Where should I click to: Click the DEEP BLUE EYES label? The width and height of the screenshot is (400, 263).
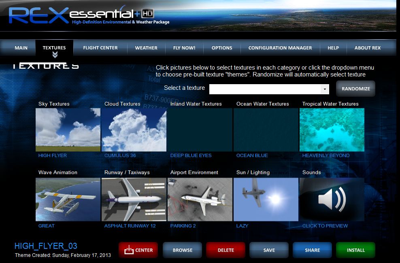pyautogui.click(x=191, y=155)
